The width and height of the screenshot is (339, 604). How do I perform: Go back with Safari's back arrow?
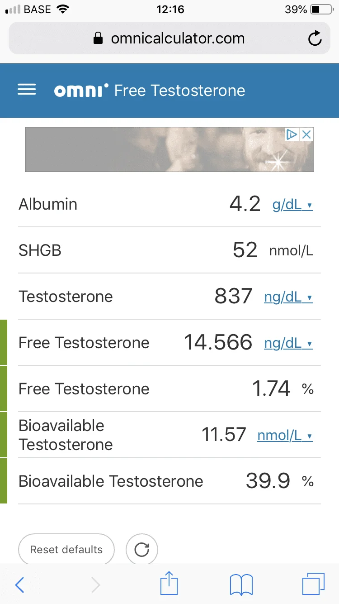tap(19, 585)
